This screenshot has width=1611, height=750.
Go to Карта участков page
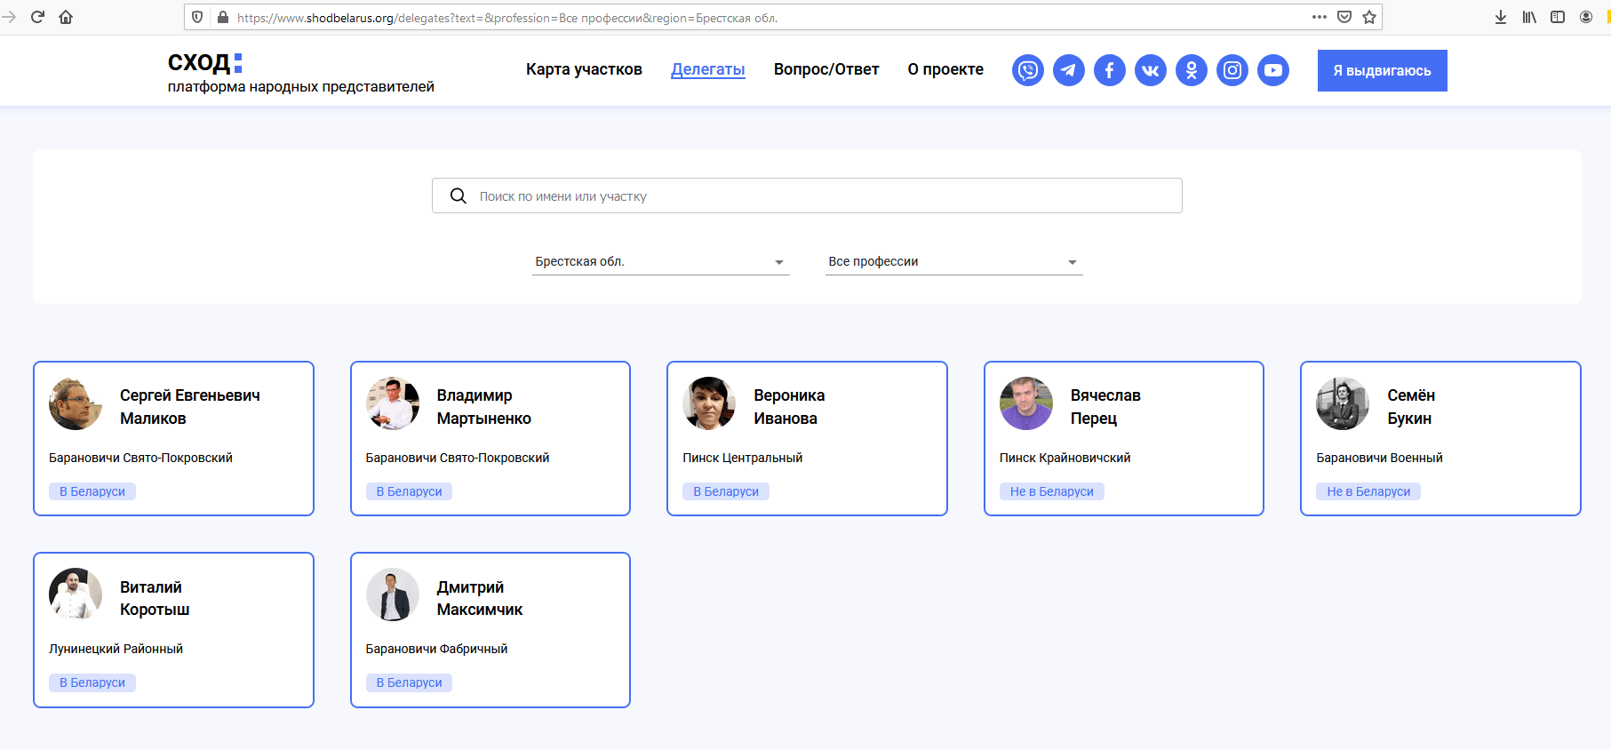(584, 69)
